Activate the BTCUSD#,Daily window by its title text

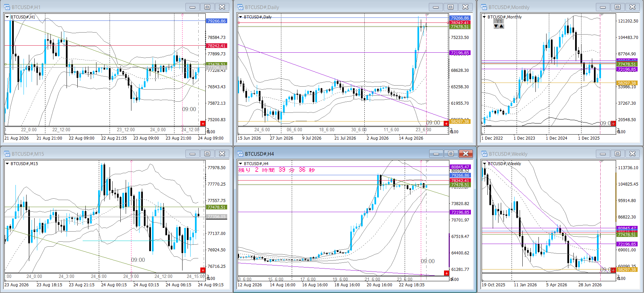(262, 7)
